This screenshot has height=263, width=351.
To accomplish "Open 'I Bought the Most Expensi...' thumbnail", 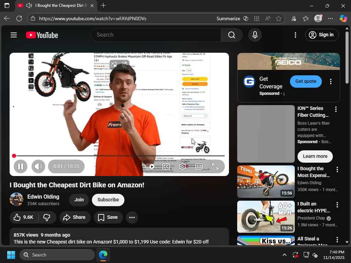I will click(x=266, y=181).
